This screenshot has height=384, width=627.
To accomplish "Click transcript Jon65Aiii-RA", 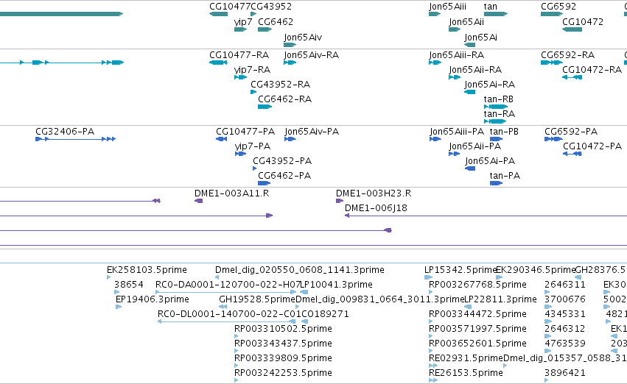I will (x=457, y=55).
